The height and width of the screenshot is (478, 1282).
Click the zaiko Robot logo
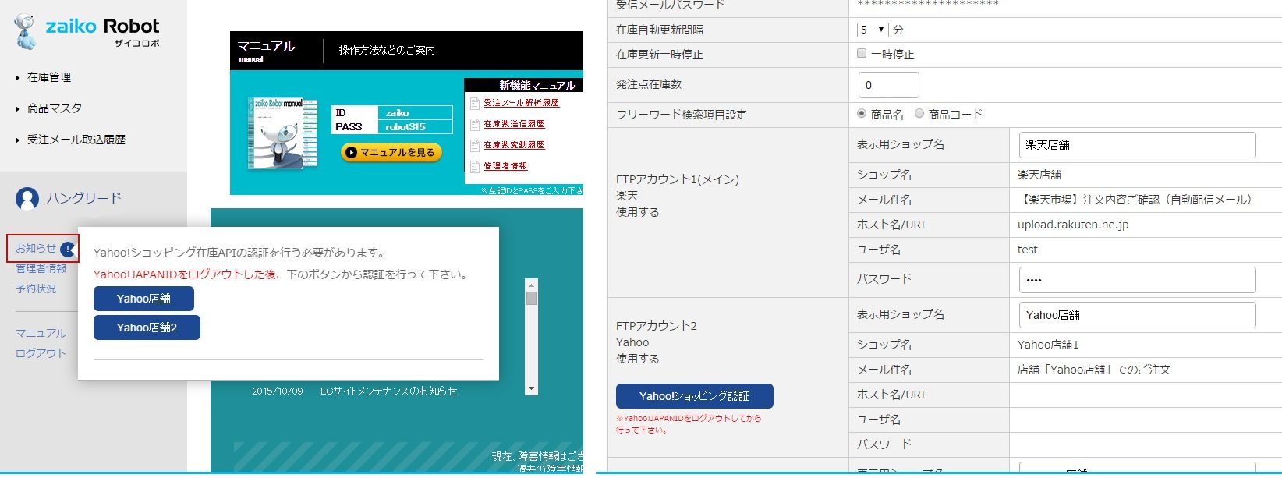[87, 32]
